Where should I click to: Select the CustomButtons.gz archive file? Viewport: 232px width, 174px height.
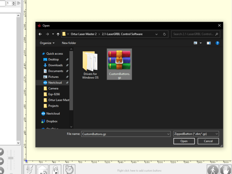(119, 64)
